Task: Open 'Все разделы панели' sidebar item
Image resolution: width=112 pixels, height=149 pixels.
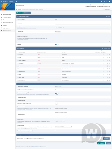Action: click(8, 15)
